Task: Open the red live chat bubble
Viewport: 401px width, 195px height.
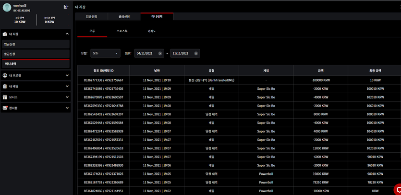Action: point(398,190)
